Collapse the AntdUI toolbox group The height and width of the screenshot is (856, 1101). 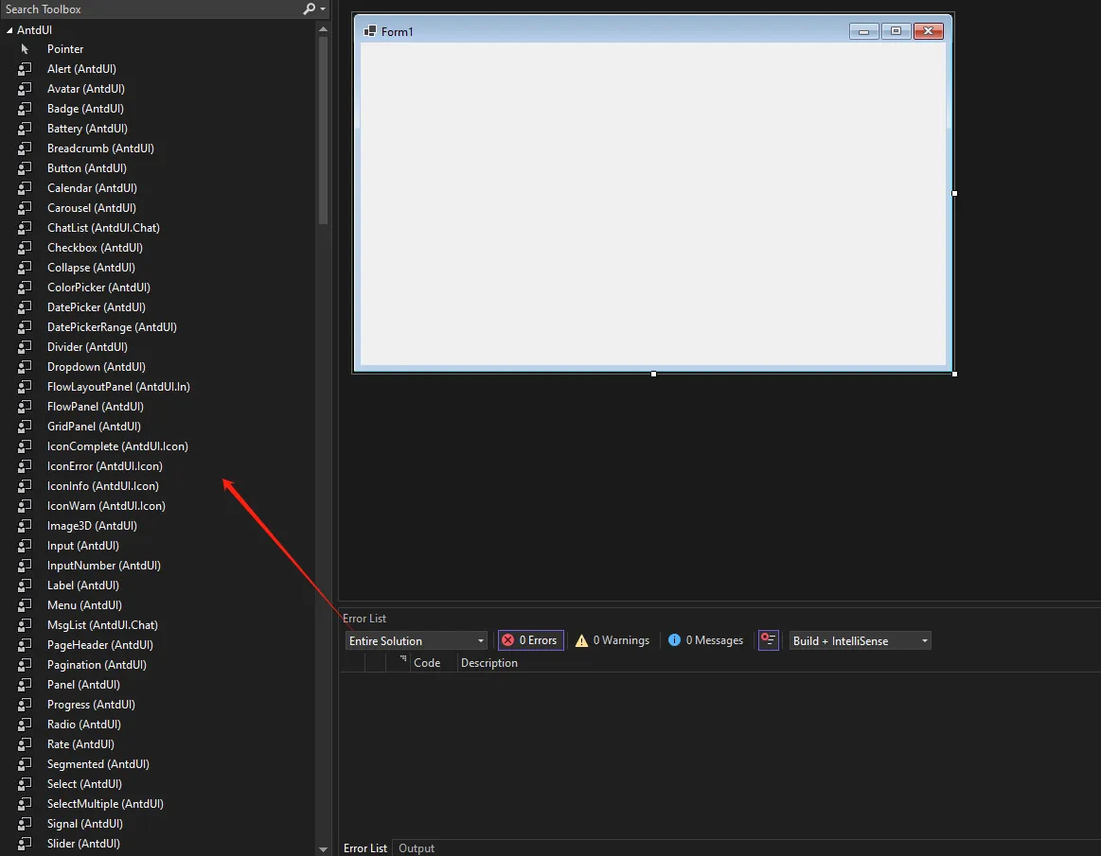[x=9, y=30]
